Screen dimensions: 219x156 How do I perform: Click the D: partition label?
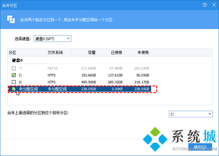coord(21,82)
